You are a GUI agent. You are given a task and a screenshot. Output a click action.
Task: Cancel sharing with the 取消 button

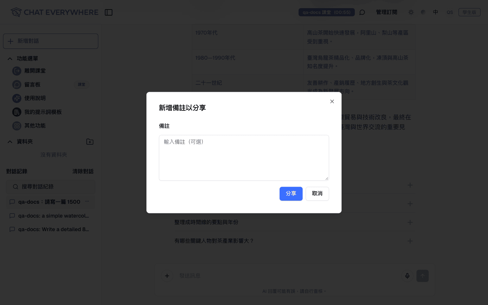point(317,194)
